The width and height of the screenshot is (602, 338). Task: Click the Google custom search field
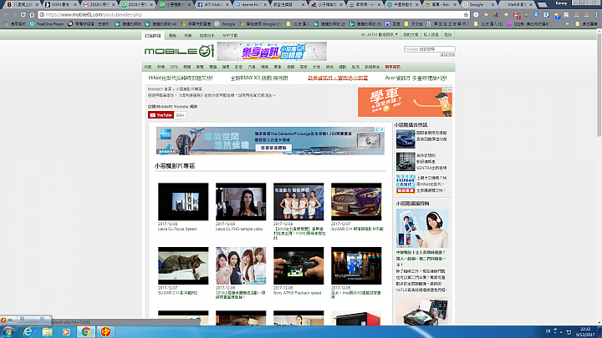[x=429, y=49]
